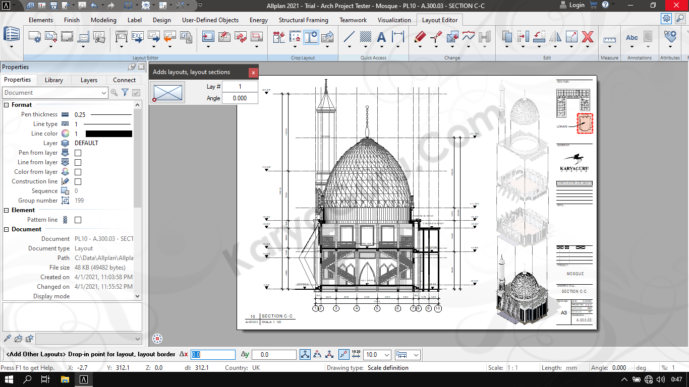Image resolution: width=689 pixels, height=387 pixels.
Task: Check the Pattern line checkbox
Action: pyautogui.click(x=78, y=220)
